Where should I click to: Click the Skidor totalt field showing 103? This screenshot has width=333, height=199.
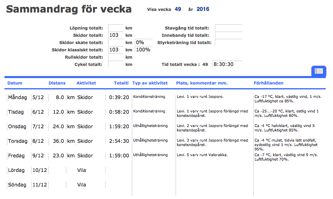(x=116, y=35)
